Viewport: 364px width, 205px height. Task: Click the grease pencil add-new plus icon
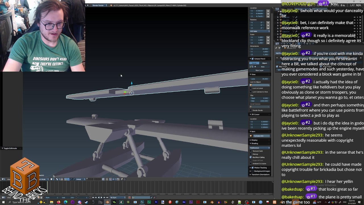255,67
